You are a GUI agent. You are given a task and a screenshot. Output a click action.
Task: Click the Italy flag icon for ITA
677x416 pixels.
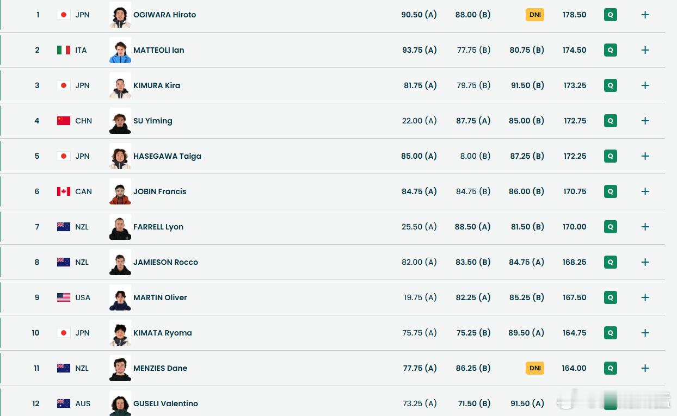click(64, 50)
